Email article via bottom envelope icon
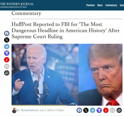Viewport: 124px width, 116px height. click(112, 110)
